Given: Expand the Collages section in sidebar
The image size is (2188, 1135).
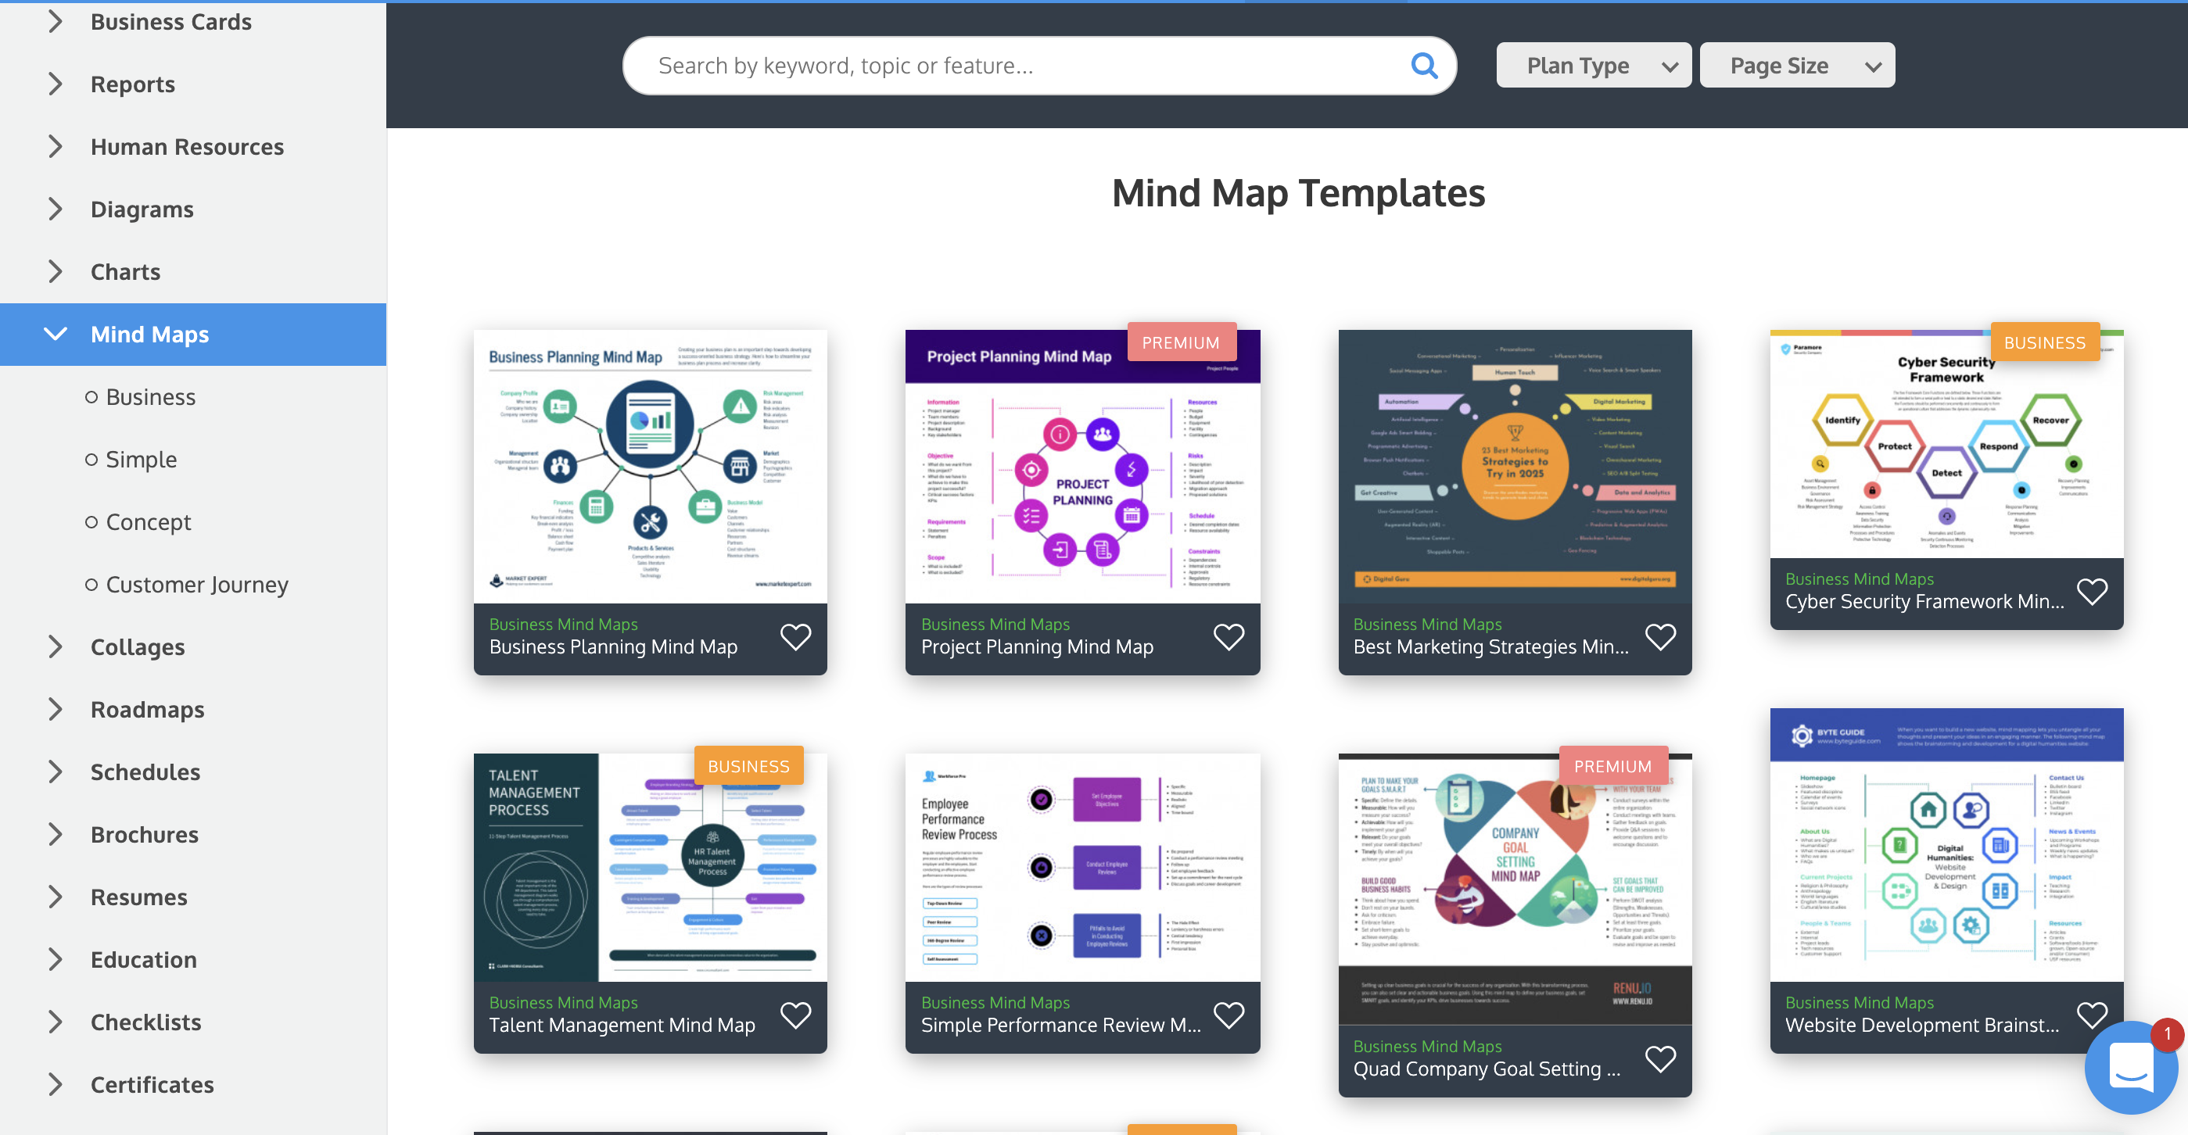Looking at the screenshot, I should [55, 646].
